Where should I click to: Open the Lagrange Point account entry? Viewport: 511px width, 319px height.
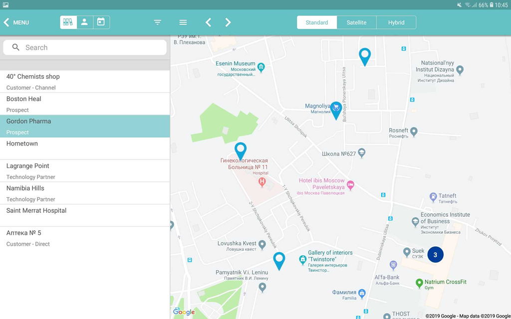tap(85, 171)
